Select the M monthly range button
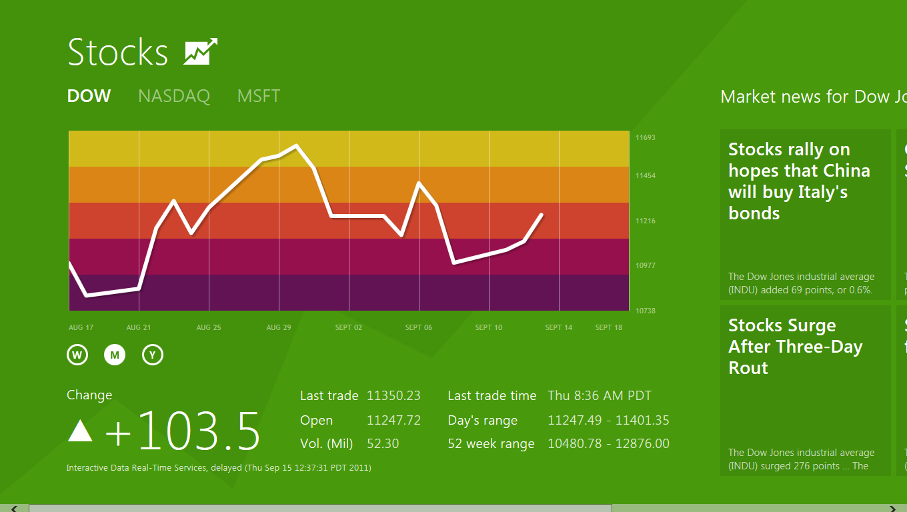Screen dimensions: 907x512 (115, 355)
